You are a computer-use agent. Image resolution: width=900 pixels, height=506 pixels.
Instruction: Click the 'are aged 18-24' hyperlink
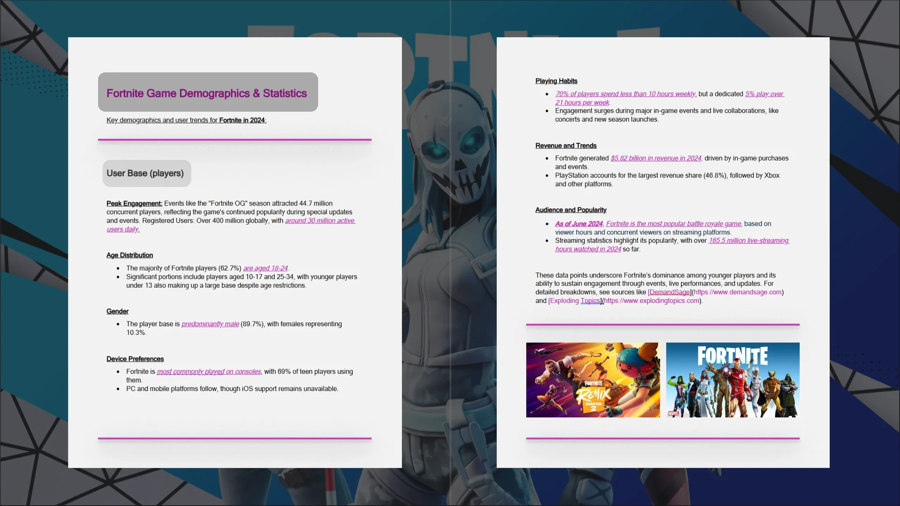pyautogui.click(x=265, y=268)
